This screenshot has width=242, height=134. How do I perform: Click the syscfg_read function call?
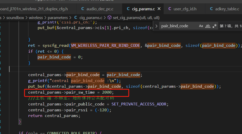(x=55, y=46)
